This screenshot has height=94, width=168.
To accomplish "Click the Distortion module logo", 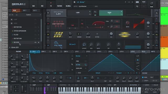I will click(x=58, y=24).
